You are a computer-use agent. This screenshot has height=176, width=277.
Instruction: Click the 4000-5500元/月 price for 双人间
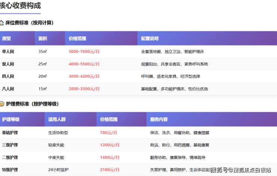coord(84,64)
